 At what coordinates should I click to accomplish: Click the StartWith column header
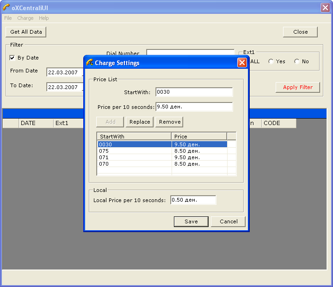click(134, 137)
